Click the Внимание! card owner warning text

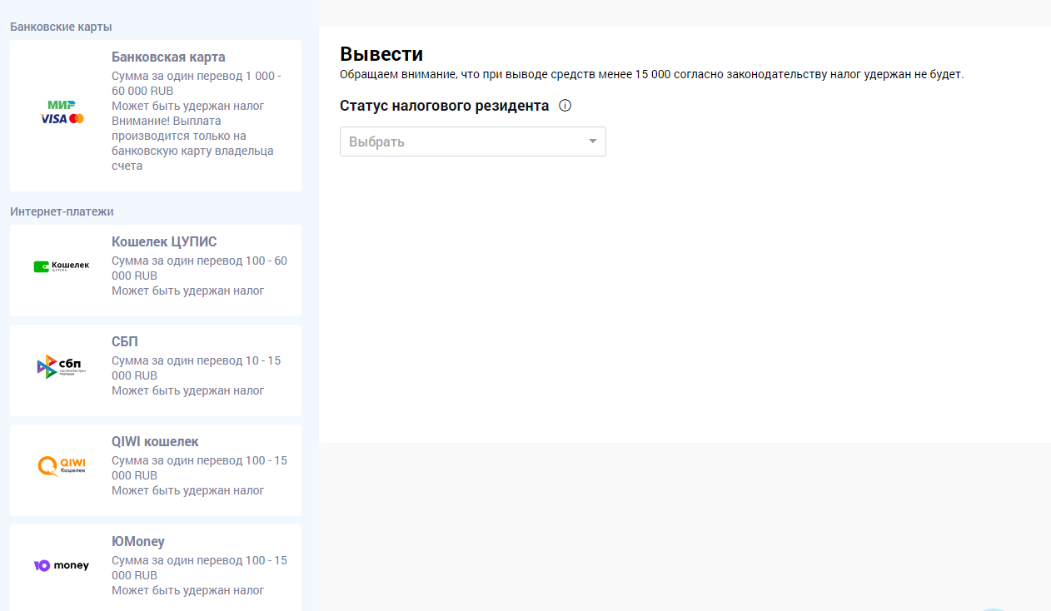click(192, 143)
